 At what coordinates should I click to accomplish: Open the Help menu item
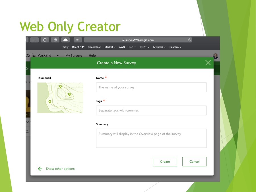pos(92,55)
